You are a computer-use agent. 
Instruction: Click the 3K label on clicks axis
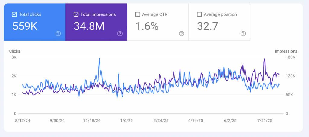[x=14, y=57]
